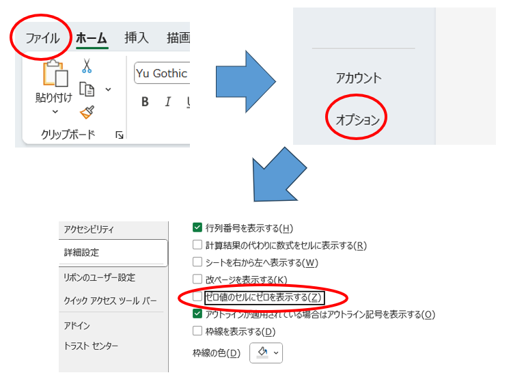
Task: Select the format painter brush icon
Action: (87, 113)
